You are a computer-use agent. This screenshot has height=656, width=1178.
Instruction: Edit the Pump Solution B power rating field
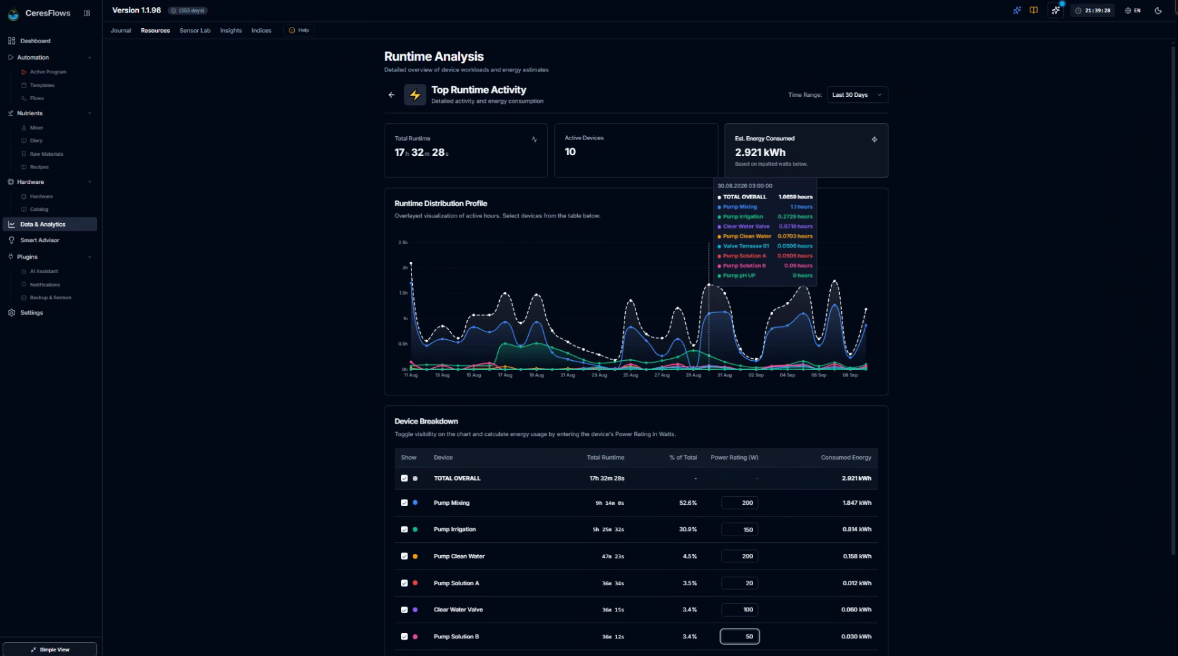(x=740, y=636)
